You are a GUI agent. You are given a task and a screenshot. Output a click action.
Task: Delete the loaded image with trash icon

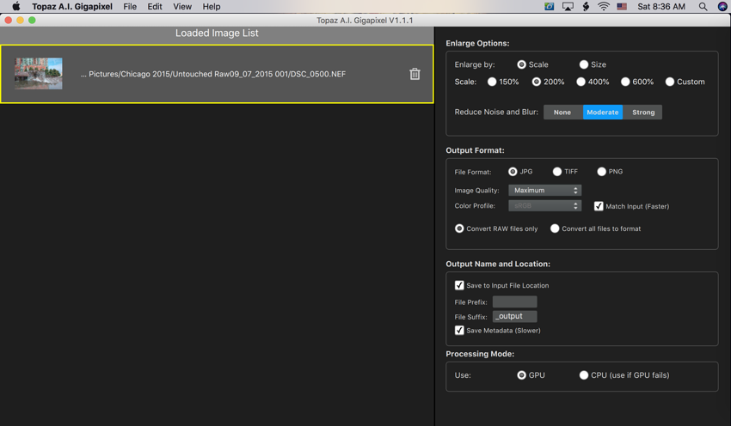(x=415, y=74)
